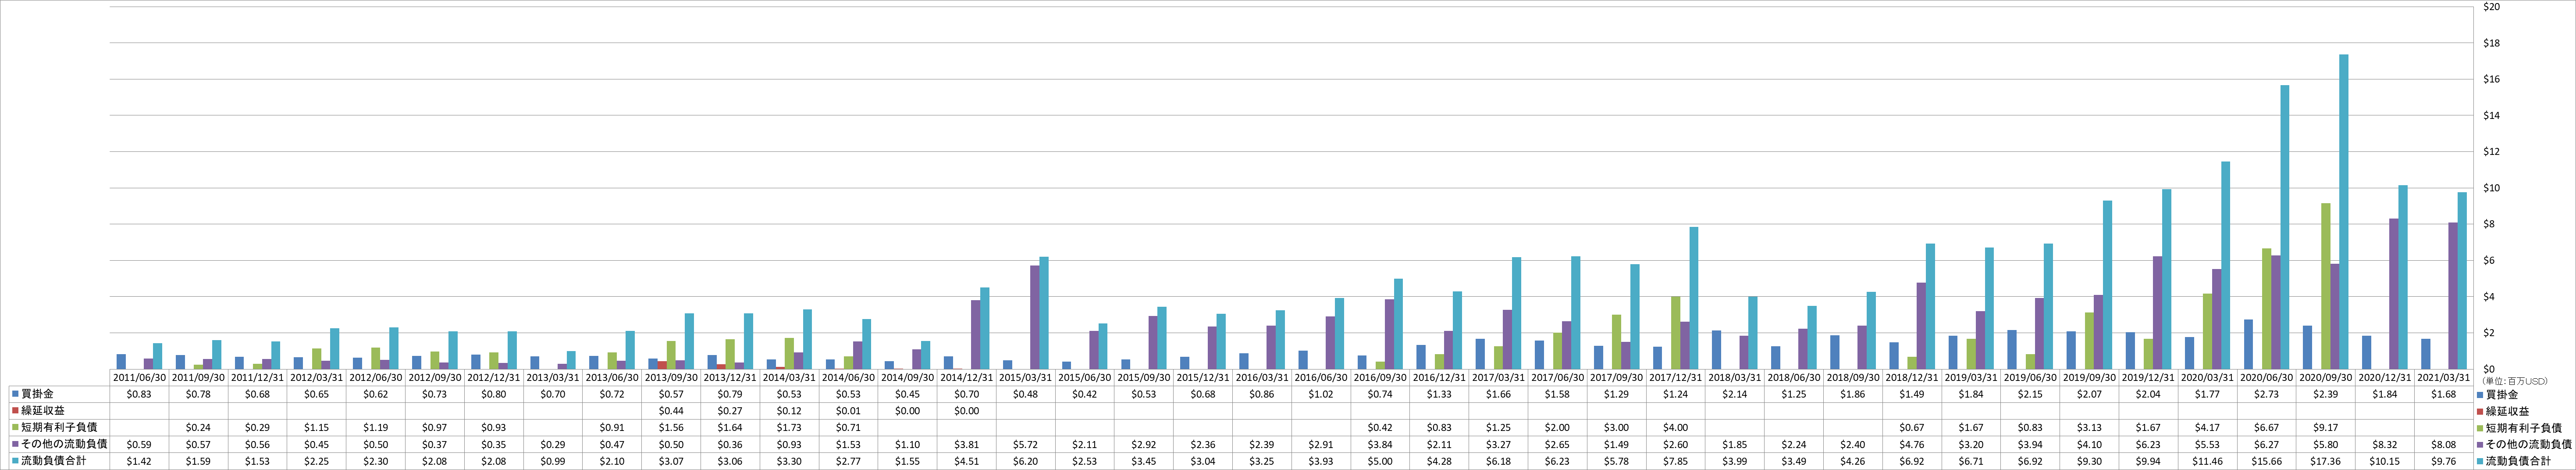Click green swatch beside 短期有利子負債 row header
The height and width of the screenshot is (470, 2576).
[16, 428]
